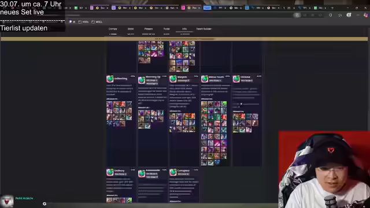Click the browser favorites toolbar icon
The height and width of the screenshot is (208, 370).
pos(340,15)
